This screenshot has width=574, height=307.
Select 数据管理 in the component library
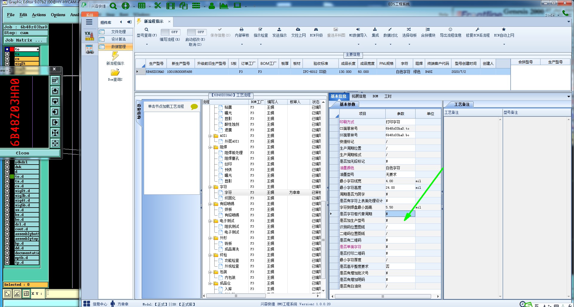tap(115, 47)
